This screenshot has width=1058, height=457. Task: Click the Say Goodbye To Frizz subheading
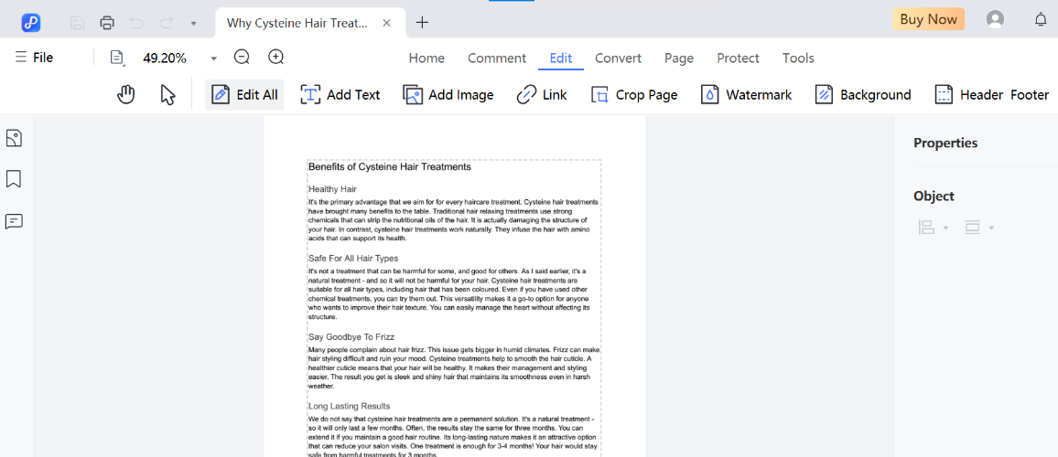(351, 336)
